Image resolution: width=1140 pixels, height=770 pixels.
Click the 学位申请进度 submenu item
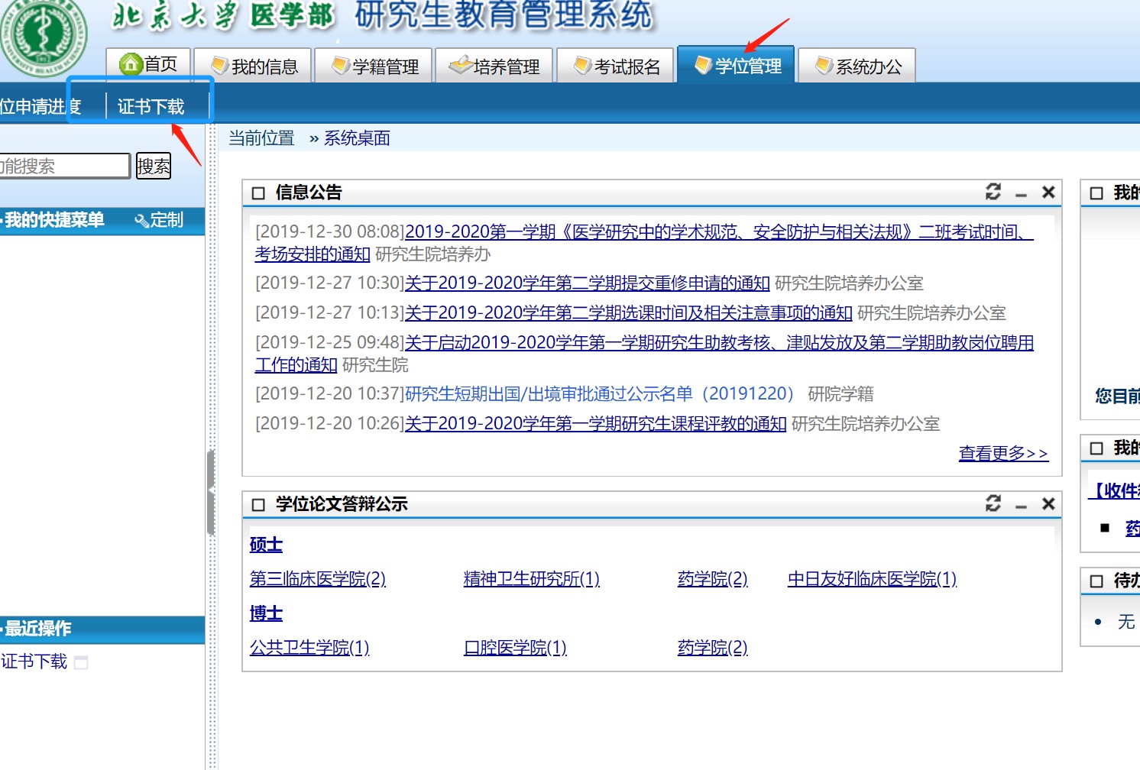[x=40, y=106]
